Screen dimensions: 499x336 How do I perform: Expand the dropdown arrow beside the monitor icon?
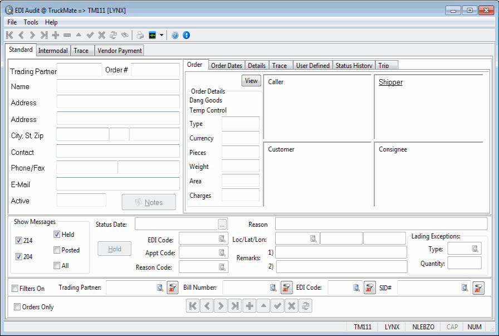pos(162,35)
